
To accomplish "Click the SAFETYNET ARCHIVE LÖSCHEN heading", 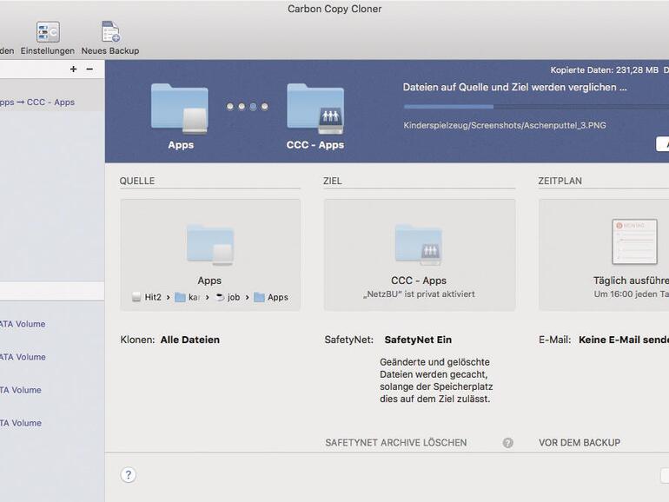I will point(396,443).
